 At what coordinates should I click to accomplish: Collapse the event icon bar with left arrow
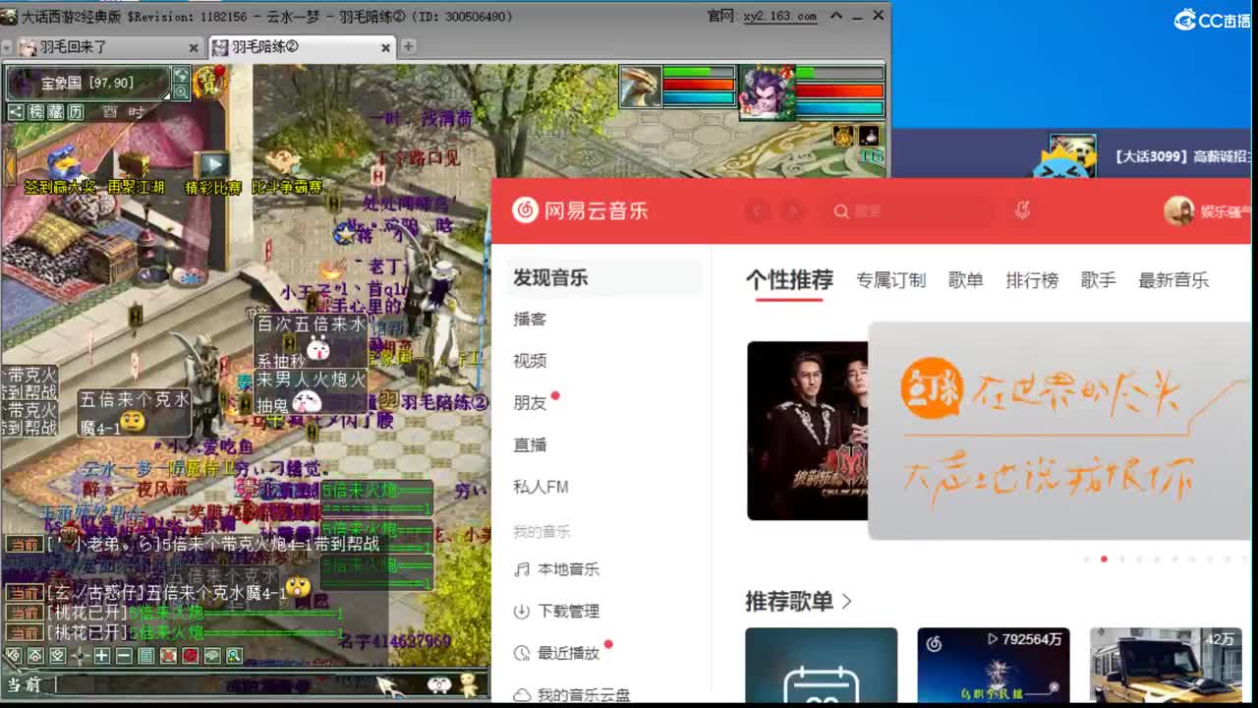coord(9,166)
